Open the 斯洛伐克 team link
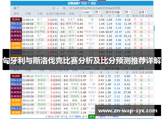 (75, 80)
